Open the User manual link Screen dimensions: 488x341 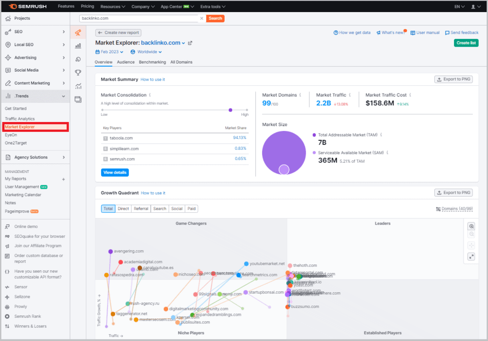pos(425,33)
